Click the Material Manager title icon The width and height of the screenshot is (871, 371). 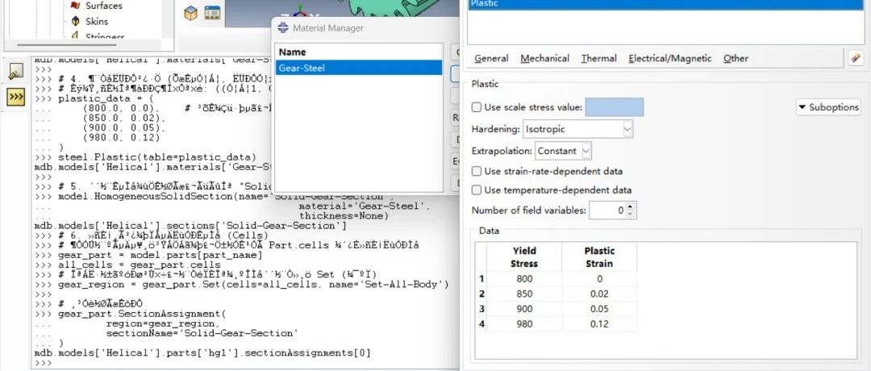(x=283, y=27)
